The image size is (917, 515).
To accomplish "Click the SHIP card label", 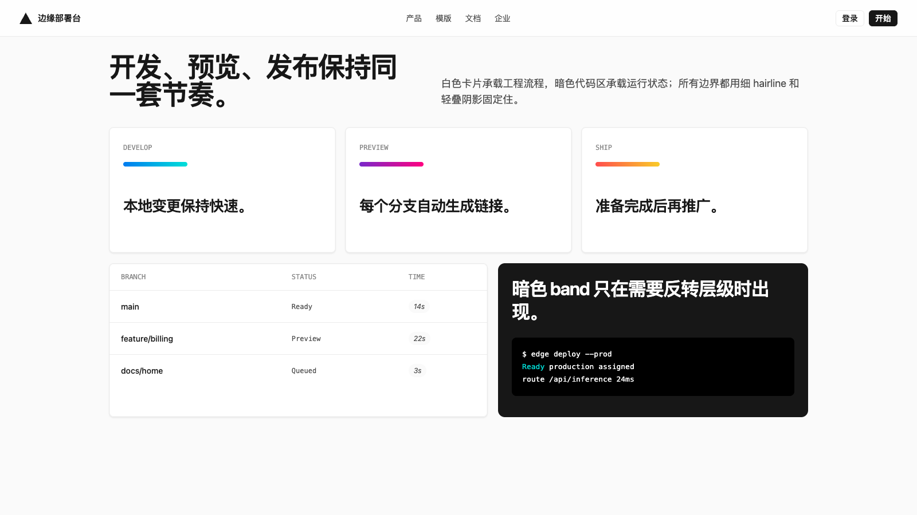I will tap(604, 148).
